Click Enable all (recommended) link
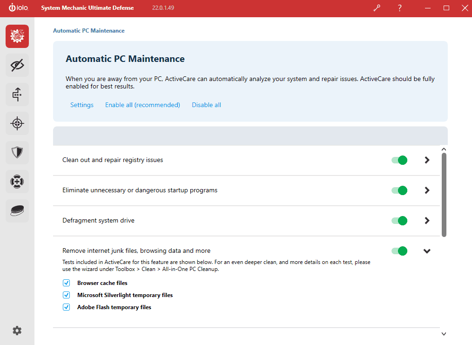Image resolution: width=472 pixels, height=345 pixels. pos(142,105)
